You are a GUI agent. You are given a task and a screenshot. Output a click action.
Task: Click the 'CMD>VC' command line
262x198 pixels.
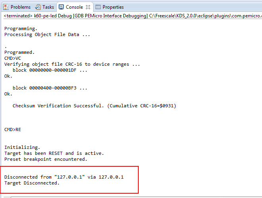coord(13,58)
